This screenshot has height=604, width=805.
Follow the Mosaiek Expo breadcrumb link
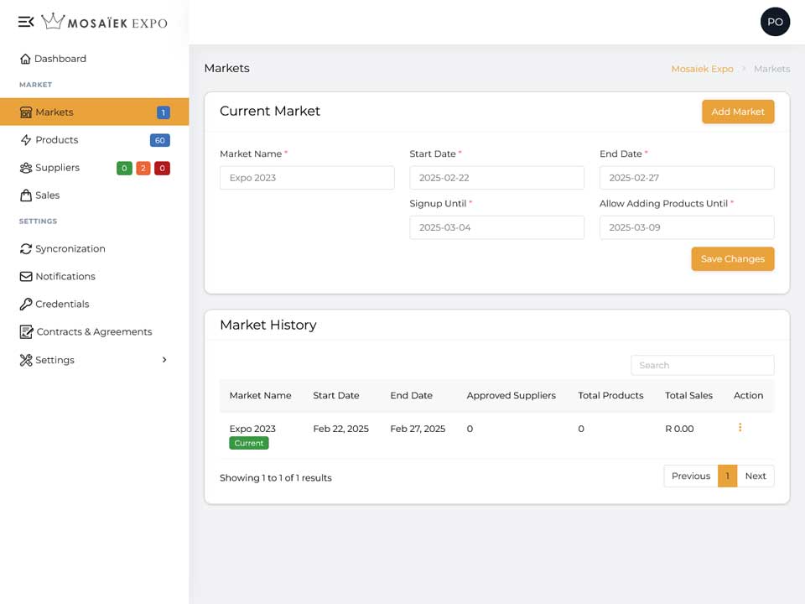coord(702,69)
